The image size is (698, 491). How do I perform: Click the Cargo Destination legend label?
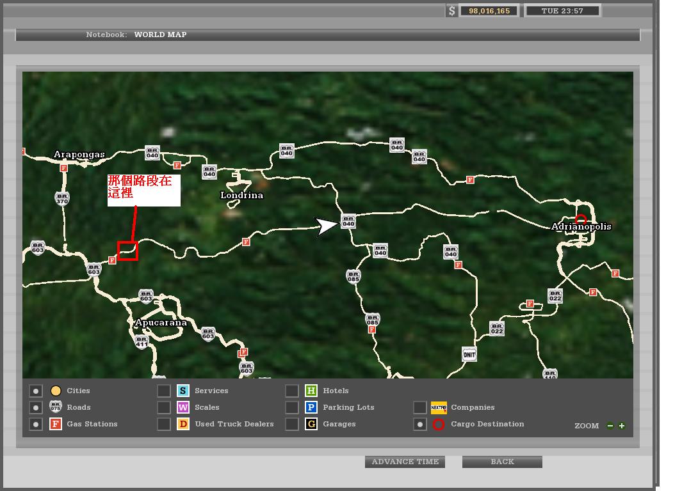coord(487,424)
